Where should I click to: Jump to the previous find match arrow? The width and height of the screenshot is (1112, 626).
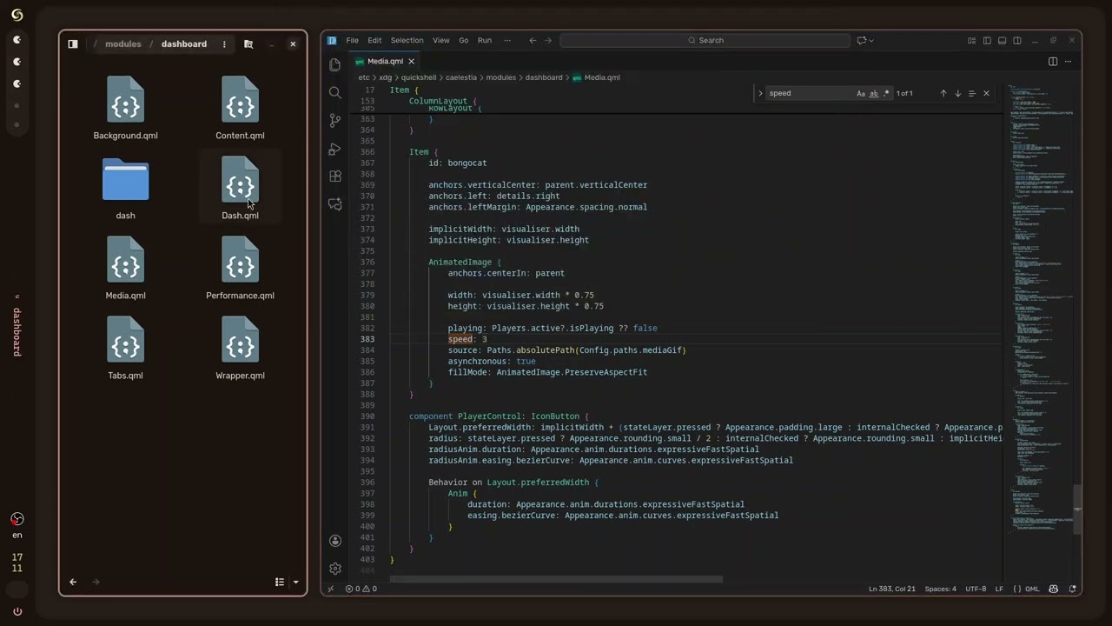pyautogui.click(x=943, y=93)
